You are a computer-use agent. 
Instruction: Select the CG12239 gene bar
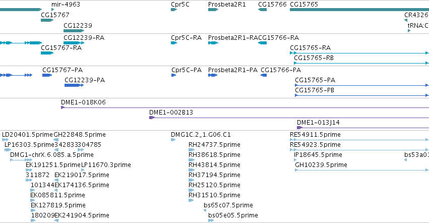74,31
